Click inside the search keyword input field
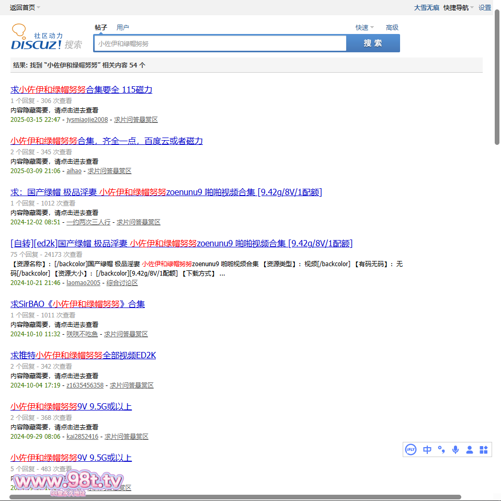 click(x=220, y=43)
